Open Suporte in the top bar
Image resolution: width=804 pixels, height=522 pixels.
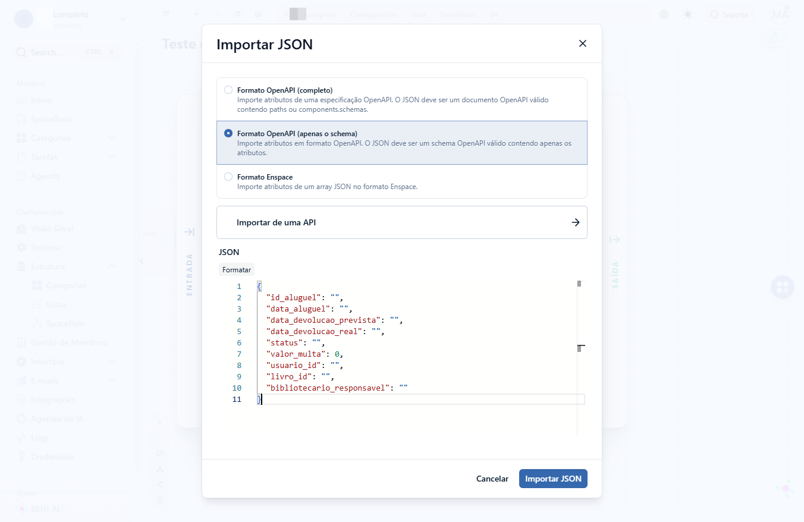pyautogui.click(x=729, y=14)
